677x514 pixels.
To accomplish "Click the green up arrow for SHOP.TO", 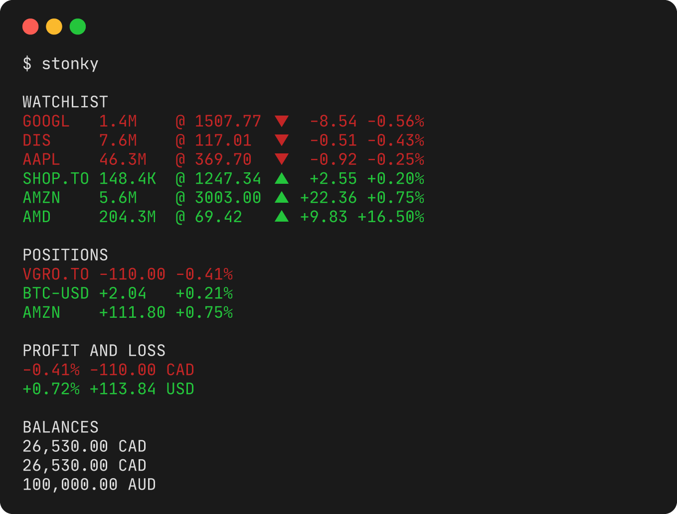I will (x=282, y=178).
